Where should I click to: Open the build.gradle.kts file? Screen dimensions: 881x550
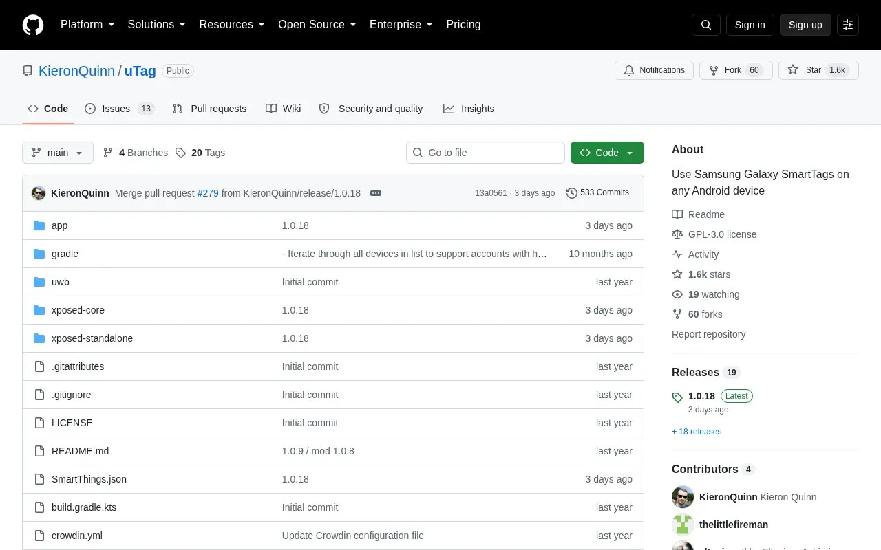pyautogui.click(x=84, y=507)
